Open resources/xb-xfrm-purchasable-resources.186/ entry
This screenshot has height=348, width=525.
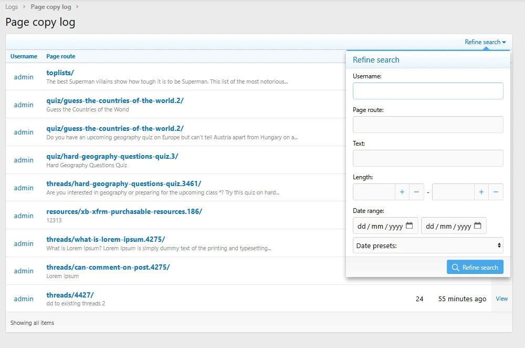click(x=124, y=211)
